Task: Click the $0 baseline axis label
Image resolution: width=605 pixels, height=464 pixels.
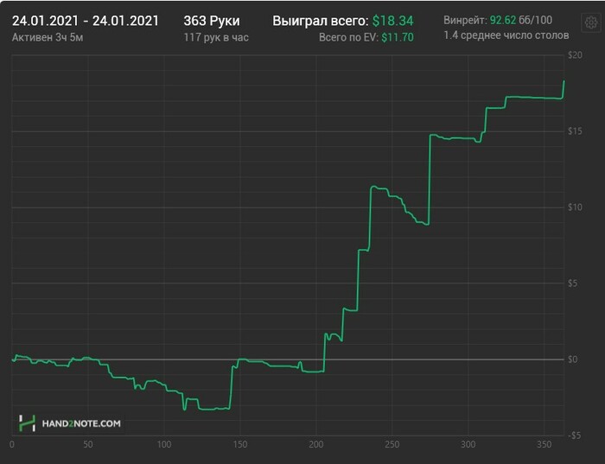Action: coord(572,359)
